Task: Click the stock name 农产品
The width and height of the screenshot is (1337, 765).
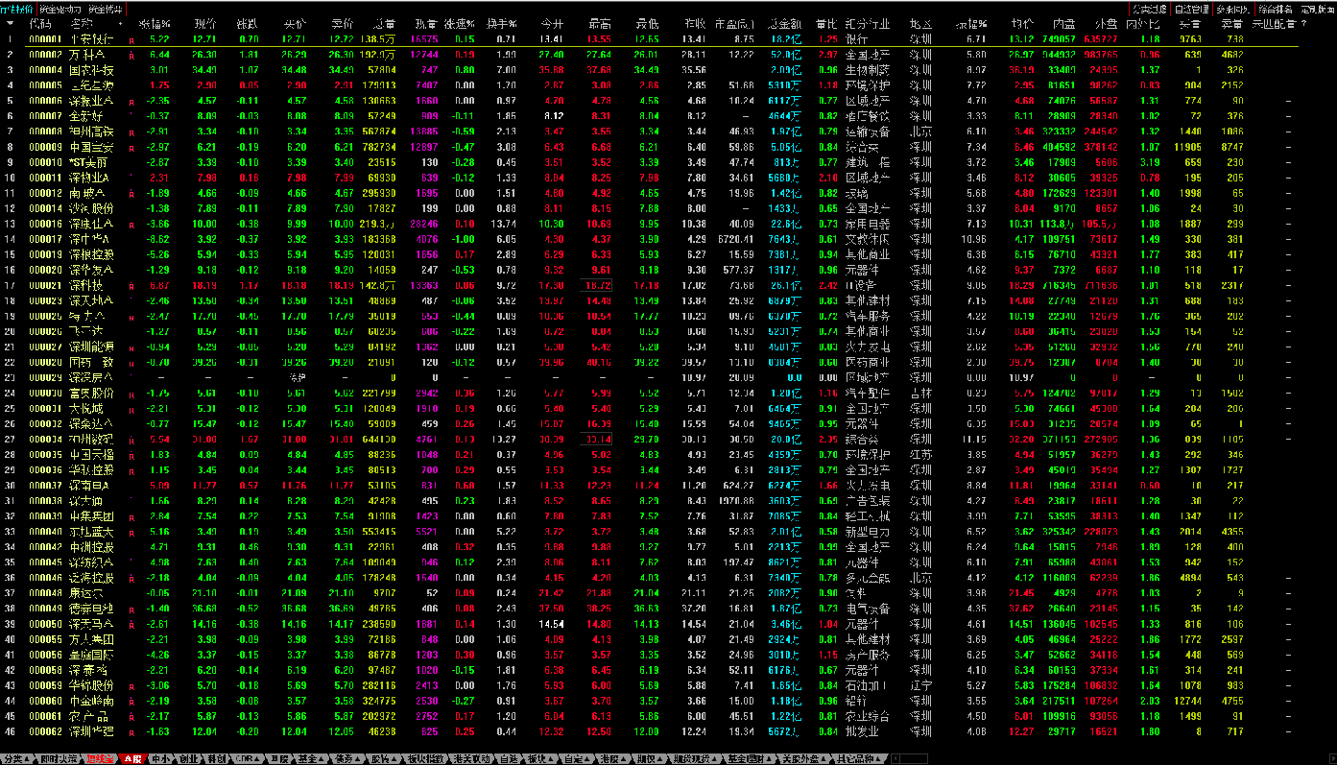Action: (87, 716)
